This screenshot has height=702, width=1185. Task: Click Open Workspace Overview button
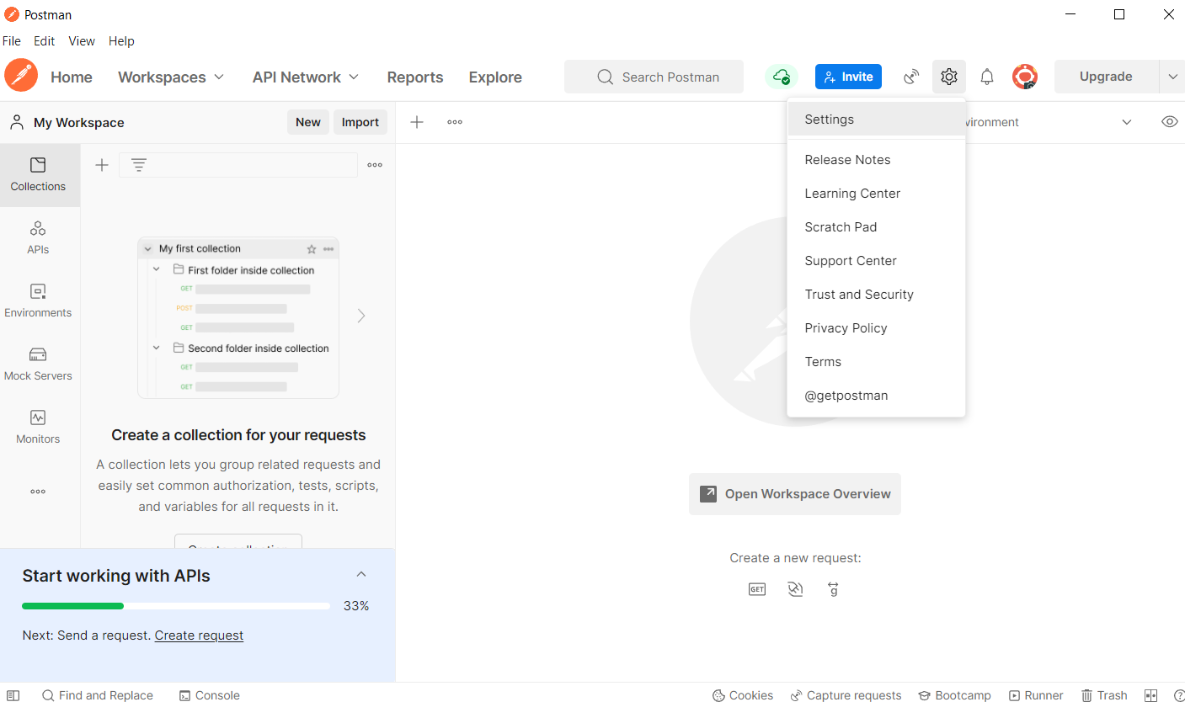[795, 494]
